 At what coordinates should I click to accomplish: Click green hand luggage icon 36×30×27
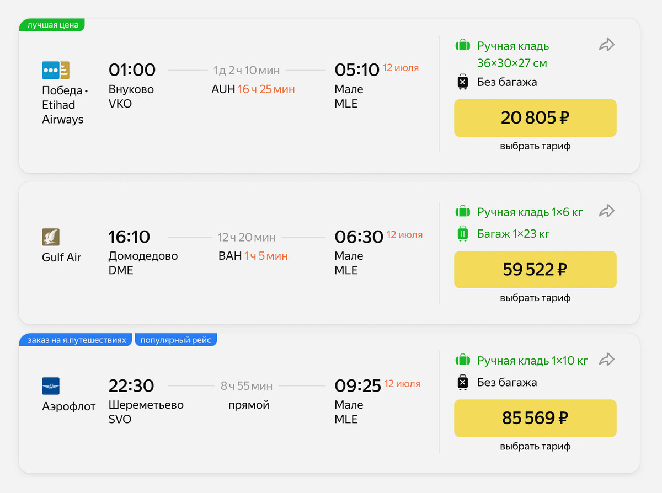(x=462, y=46)
